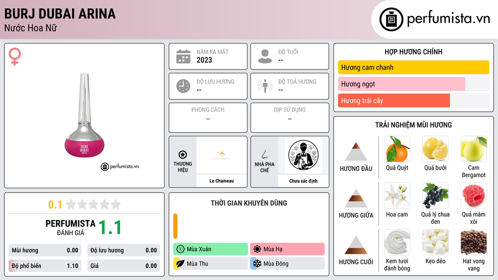Click the Hương ngọt pink accord bar

pyautogui.click(x=401, y=84)
